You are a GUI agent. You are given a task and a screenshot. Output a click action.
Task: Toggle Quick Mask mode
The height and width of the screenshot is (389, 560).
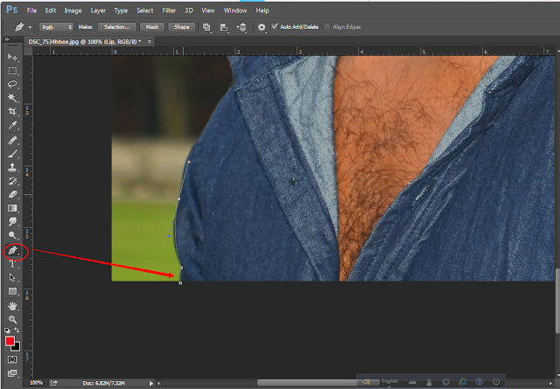pyautogui.click(x=12, y=359)
